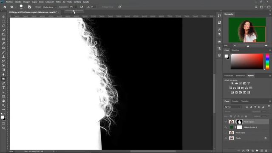272x153 pixels.
Task: Click the layer mask thumbnail of Fondo copia 2
Action: tap(239, 122)
